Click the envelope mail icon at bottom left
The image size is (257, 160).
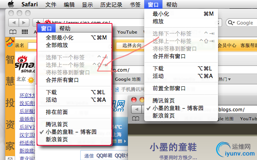[x=10, y=158]
